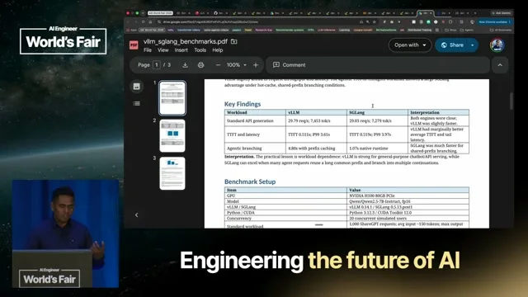
Task: Click the AIE World Fair 2026 tab group
Action: [160, 13]
